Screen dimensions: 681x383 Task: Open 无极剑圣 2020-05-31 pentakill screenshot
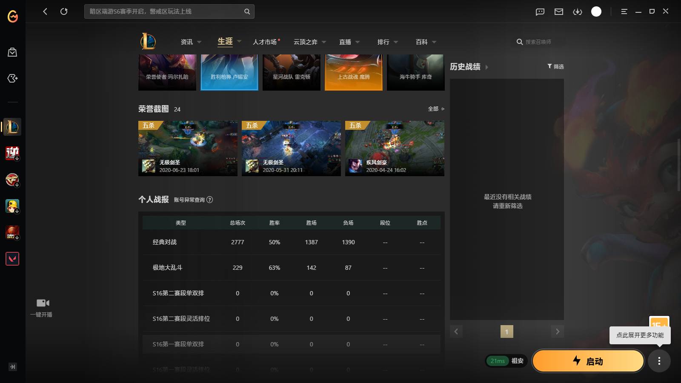[x=291, y=149]
